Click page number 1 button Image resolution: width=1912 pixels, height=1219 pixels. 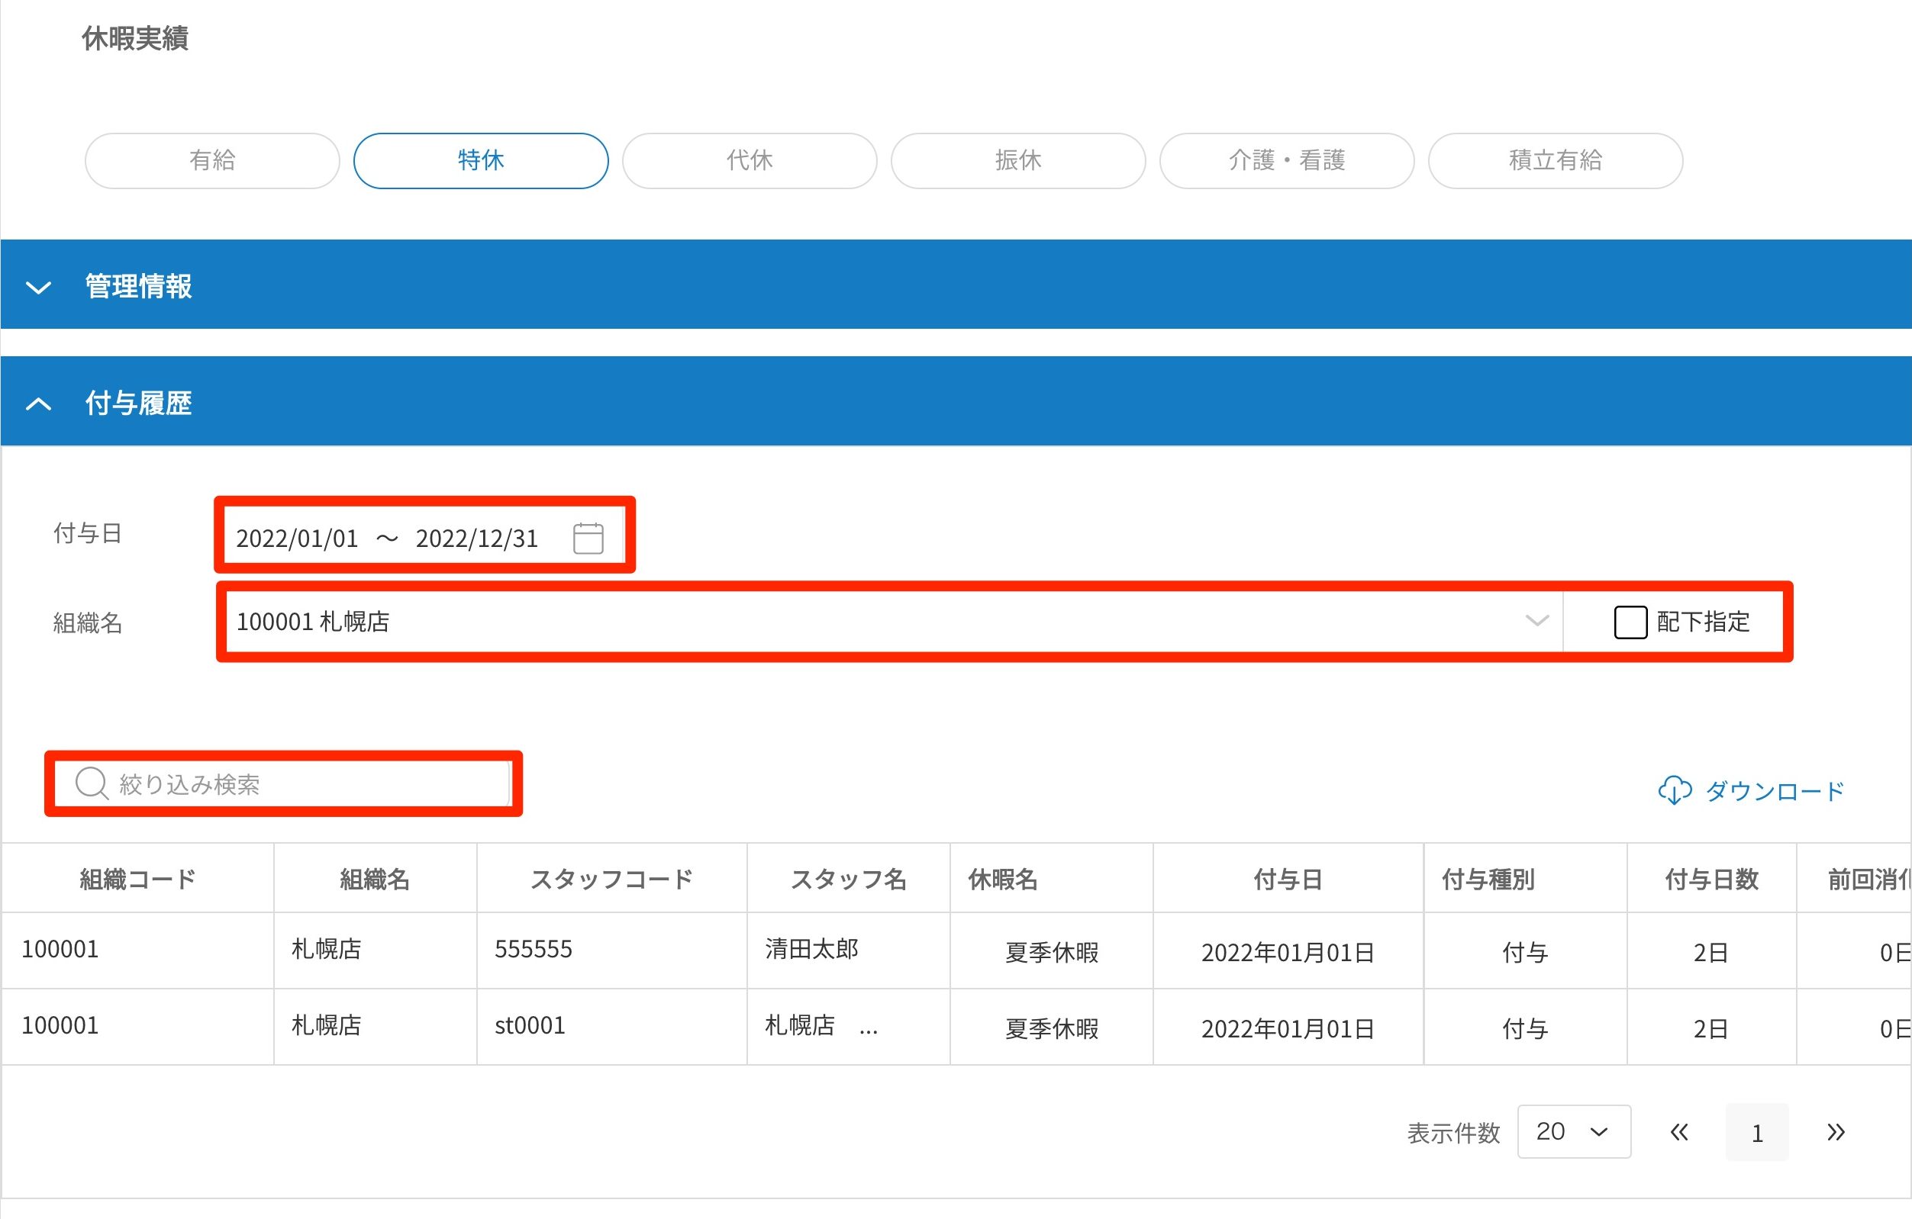1756,1132
